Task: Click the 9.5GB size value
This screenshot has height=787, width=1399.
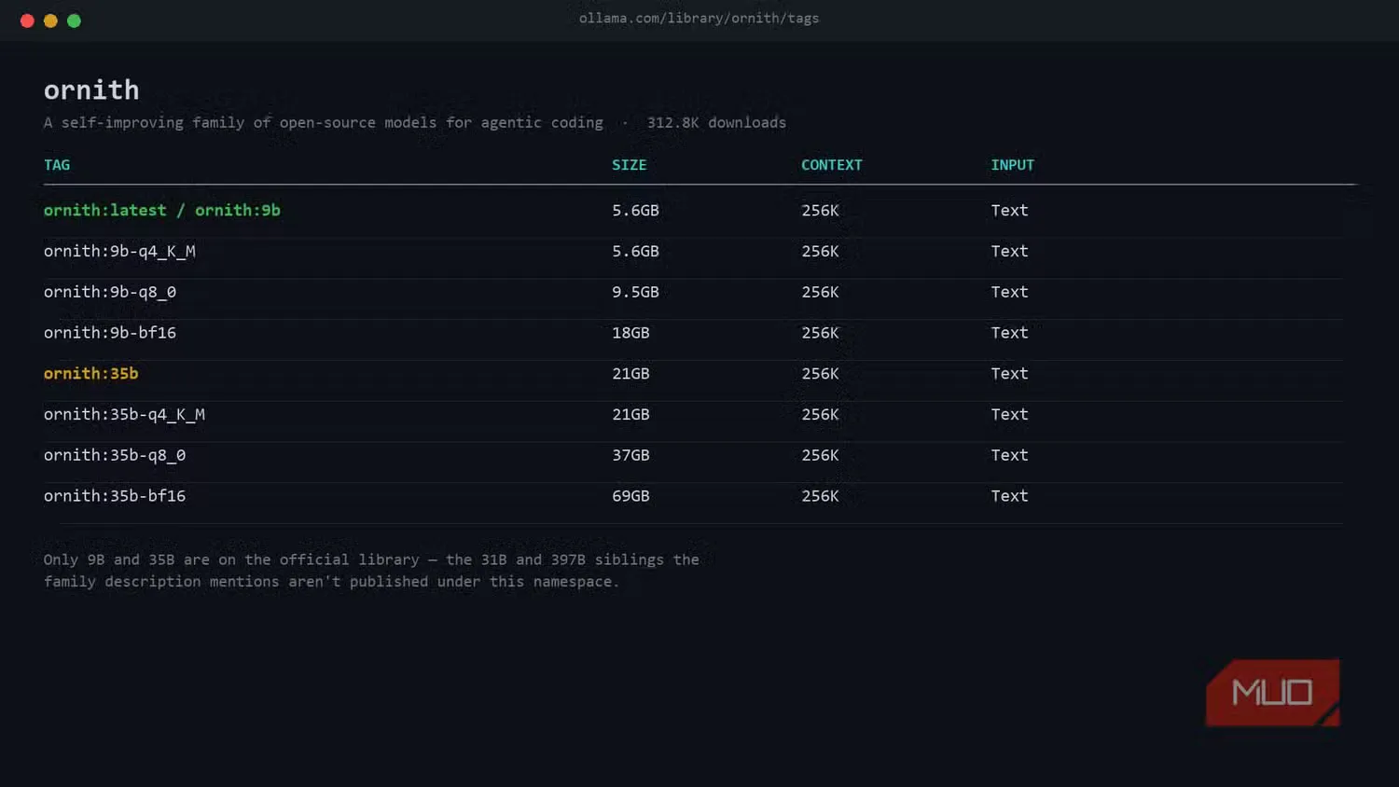Action: click(x=635, y=292)
